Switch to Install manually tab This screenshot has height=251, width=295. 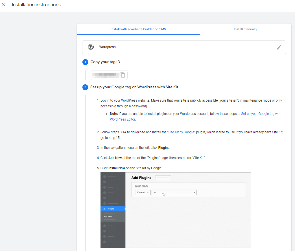click(x=245, y=29)
